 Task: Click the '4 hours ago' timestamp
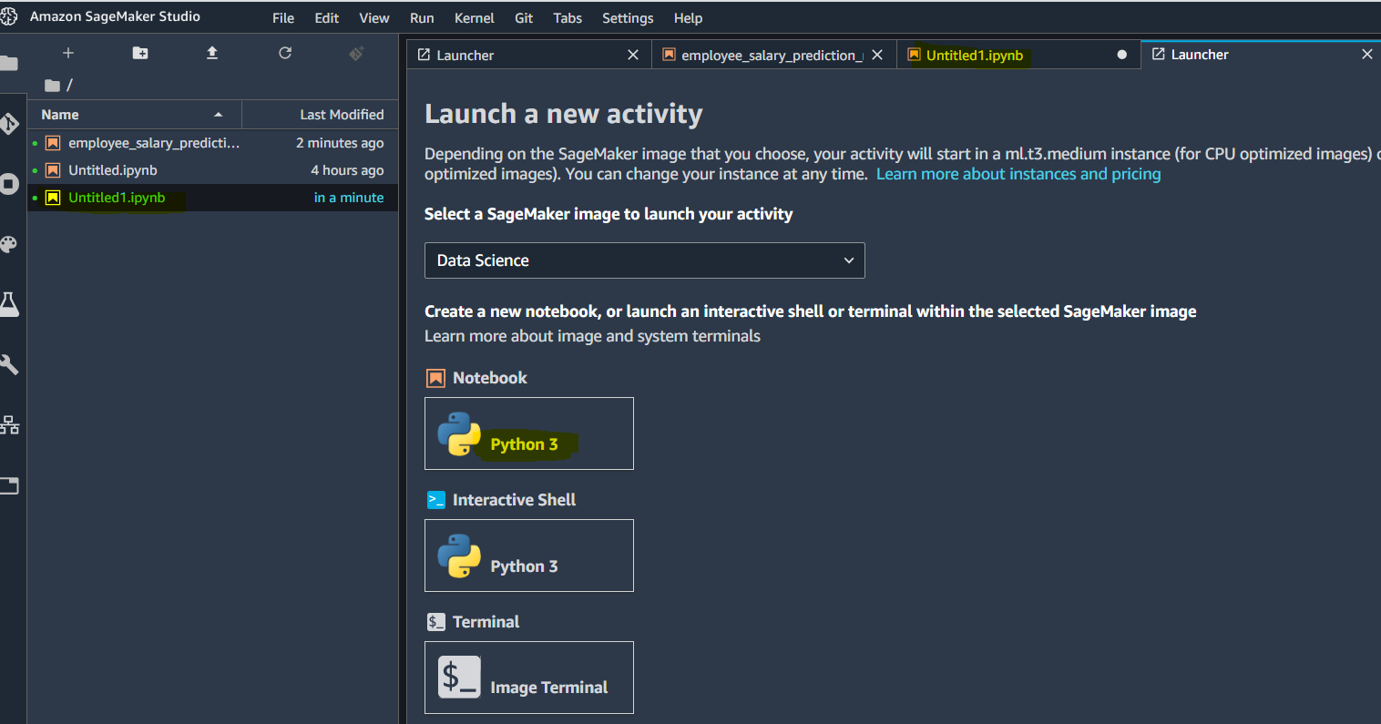(x=347, y=170)
